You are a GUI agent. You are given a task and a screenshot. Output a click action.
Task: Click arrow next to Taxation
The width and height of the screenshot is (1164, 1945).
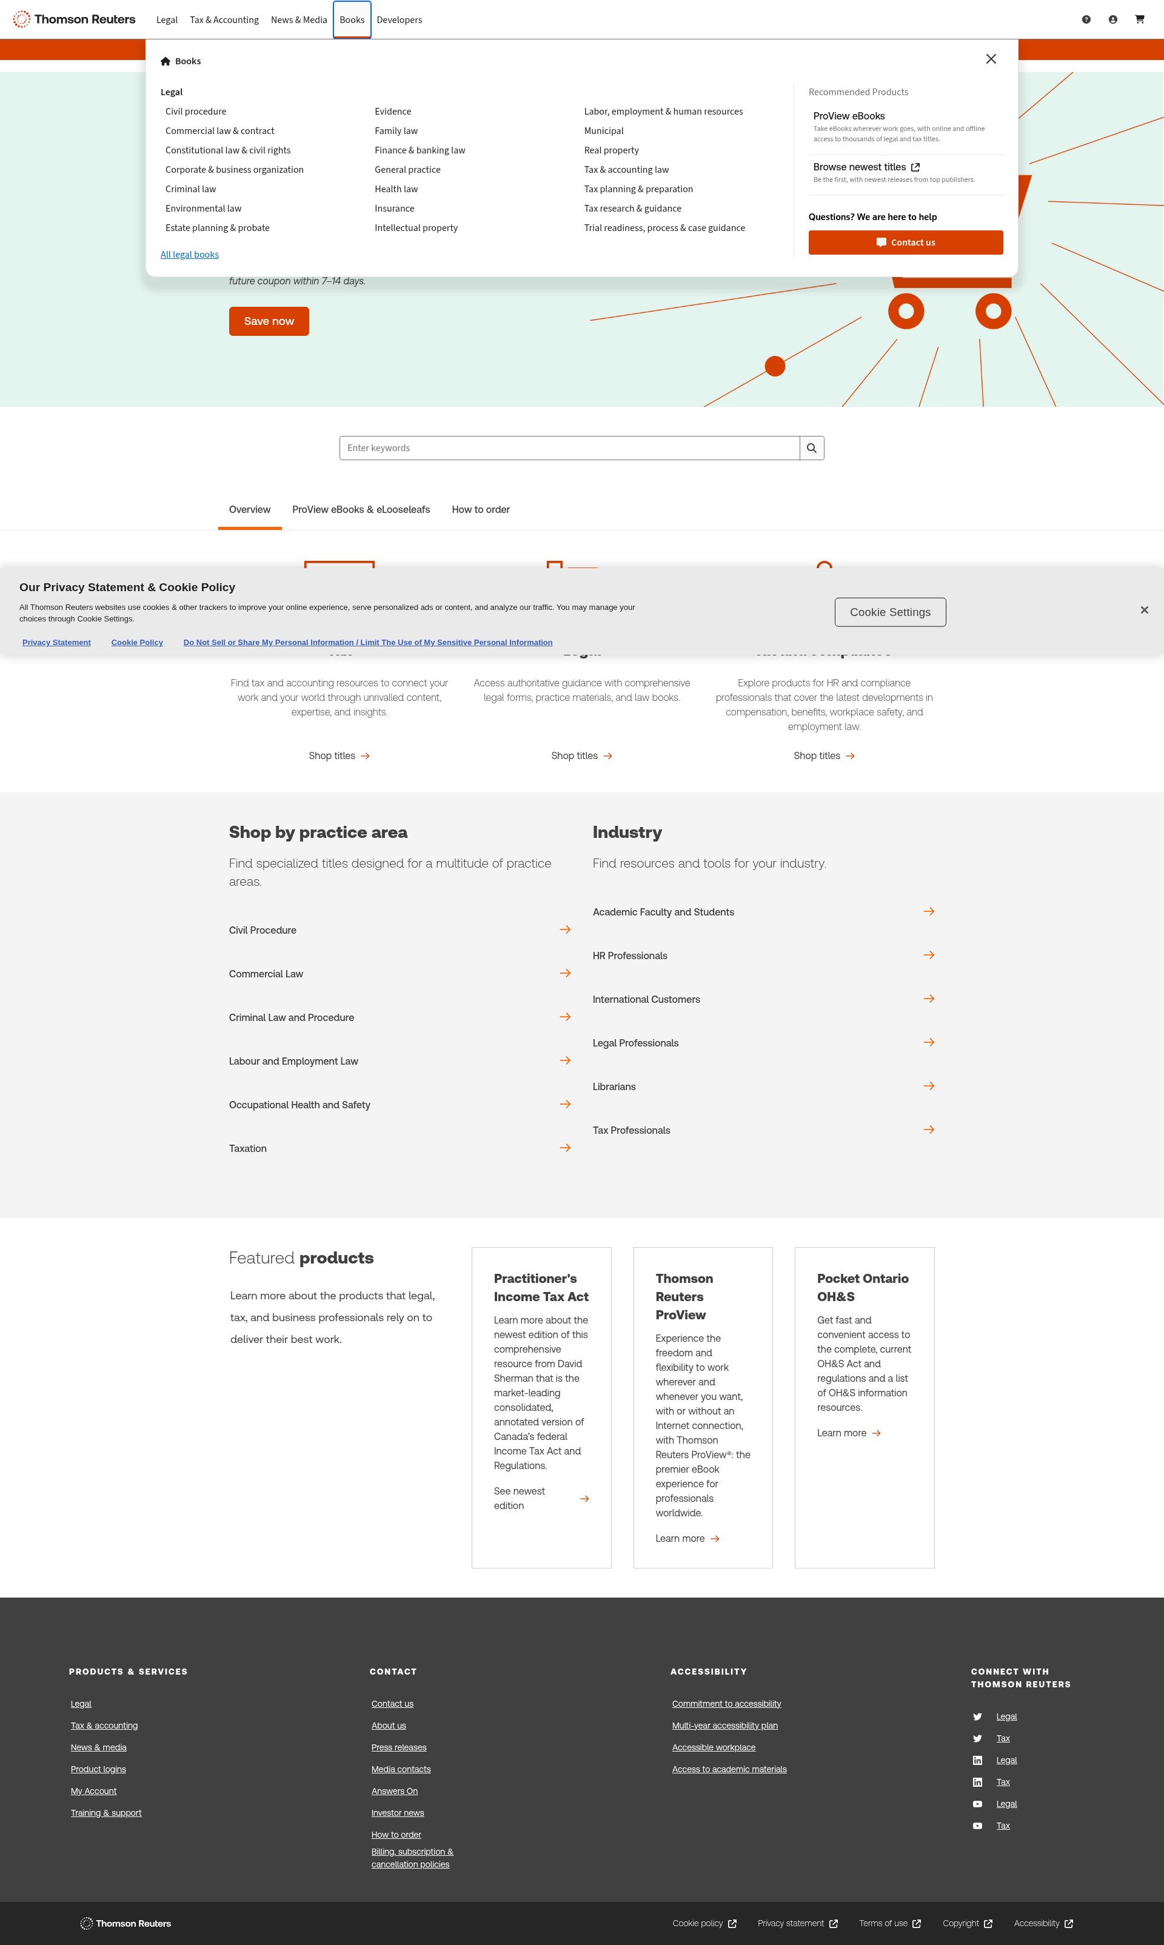coord(565,1147)
